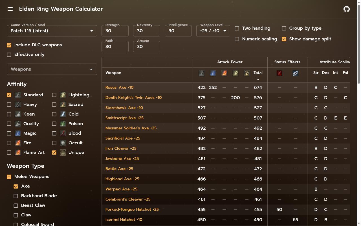Image resolution: width=361 pixels, height=226 pixels.
Task: Sort by Str scaling column
Action: [x=316, y=73]
